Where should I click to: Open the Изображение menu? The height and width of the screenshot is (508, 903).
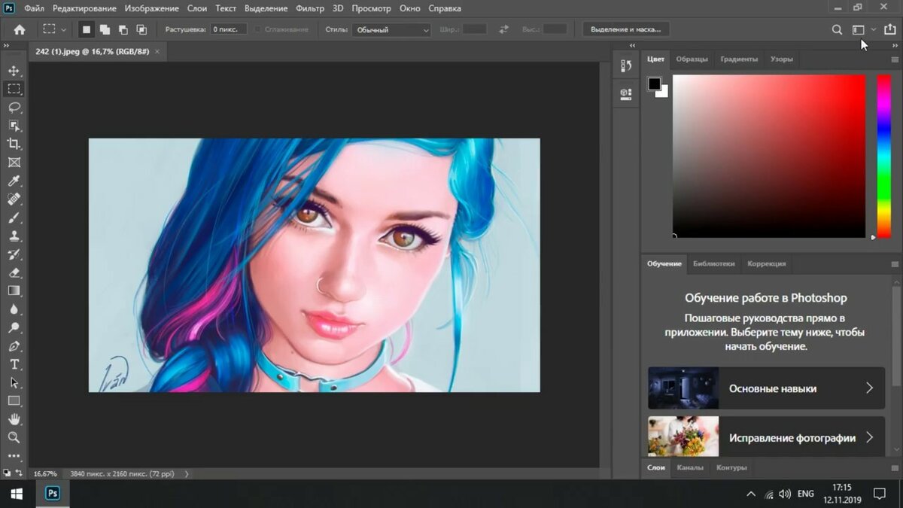tap(151, 8)
